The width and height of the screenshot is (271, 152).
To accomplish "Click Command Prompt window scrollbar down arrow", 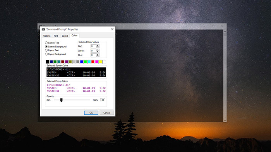I will click(225, 120).
